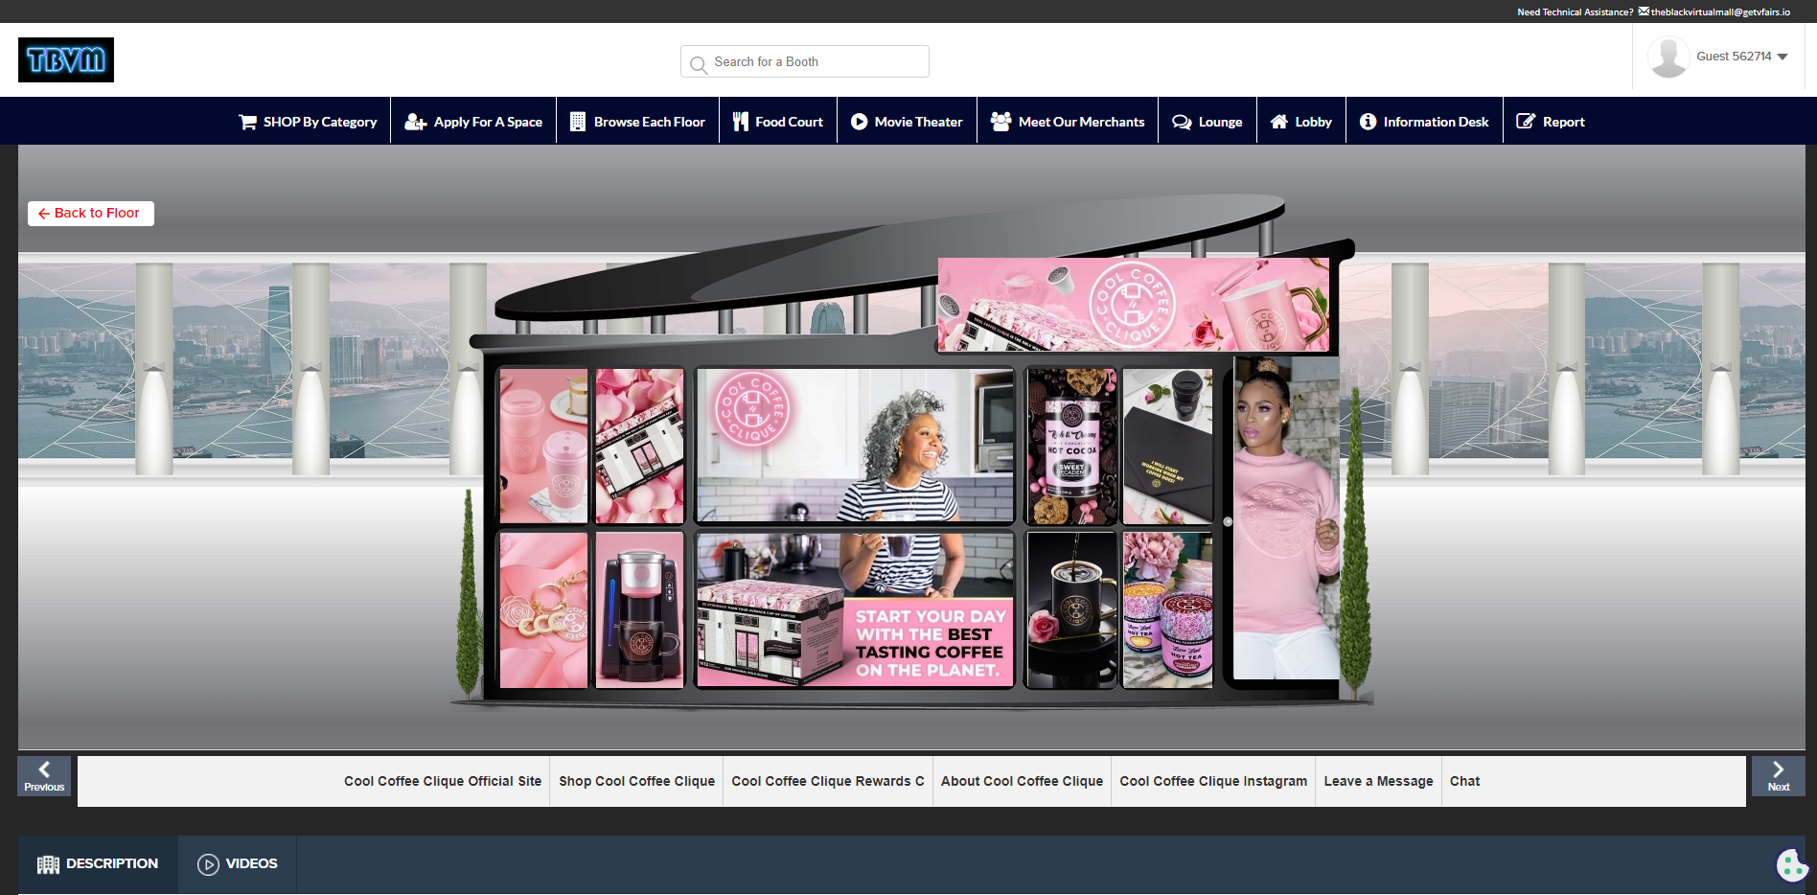Email theblackvirtualmall@getvfairs.io for technical assistance
The width and height of the screenshot is (1817, 895).
pos(1720,11)
